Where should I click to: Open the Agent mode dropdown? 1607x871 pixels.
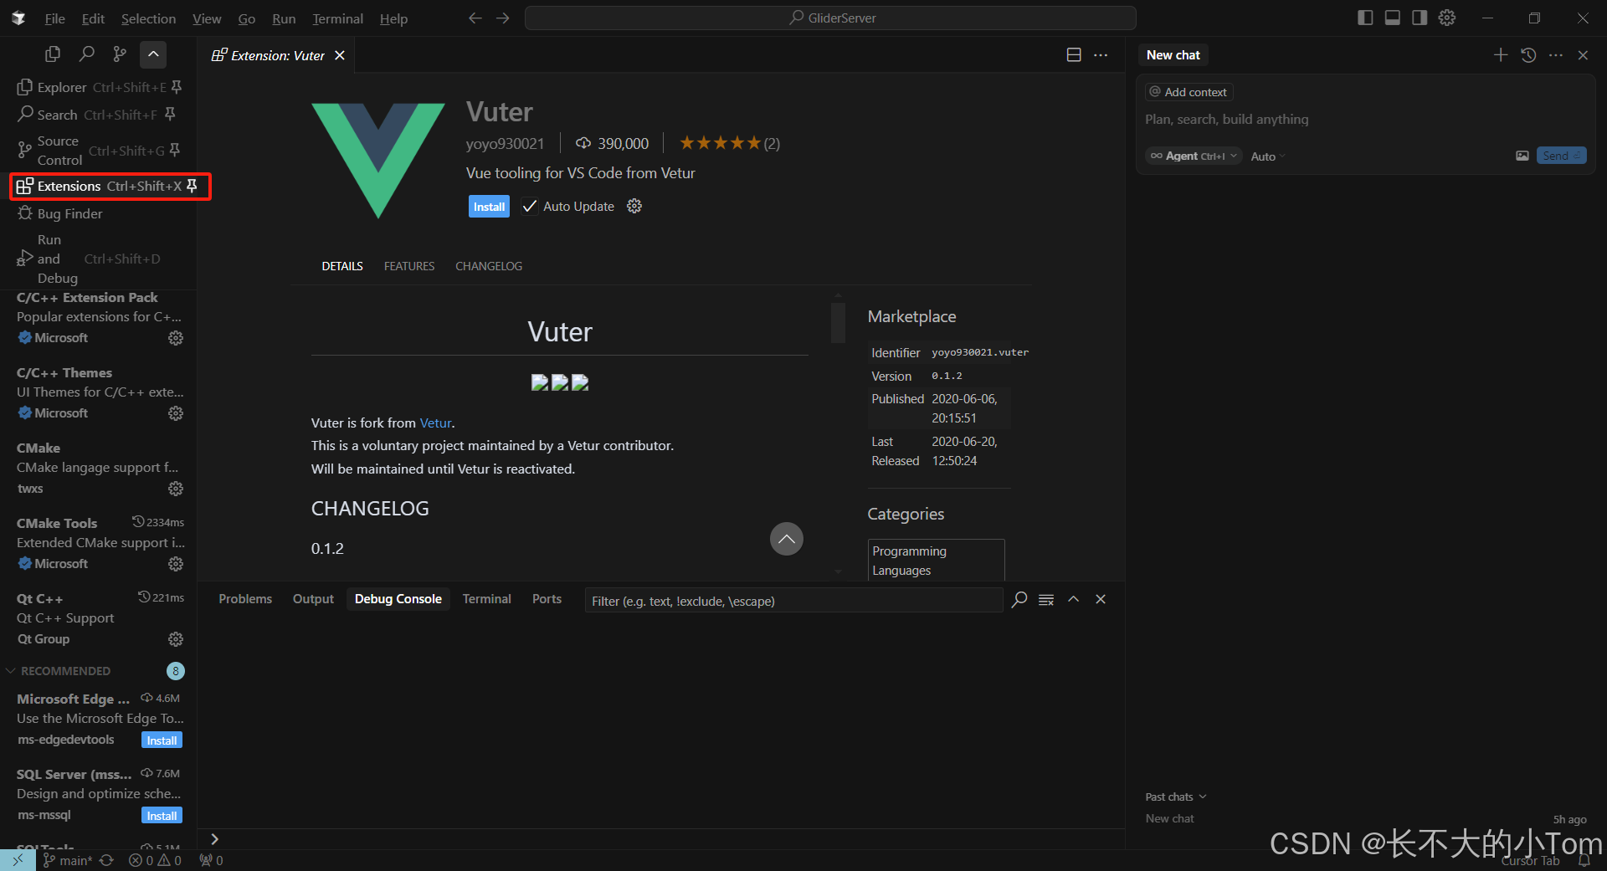(1193, 156)
